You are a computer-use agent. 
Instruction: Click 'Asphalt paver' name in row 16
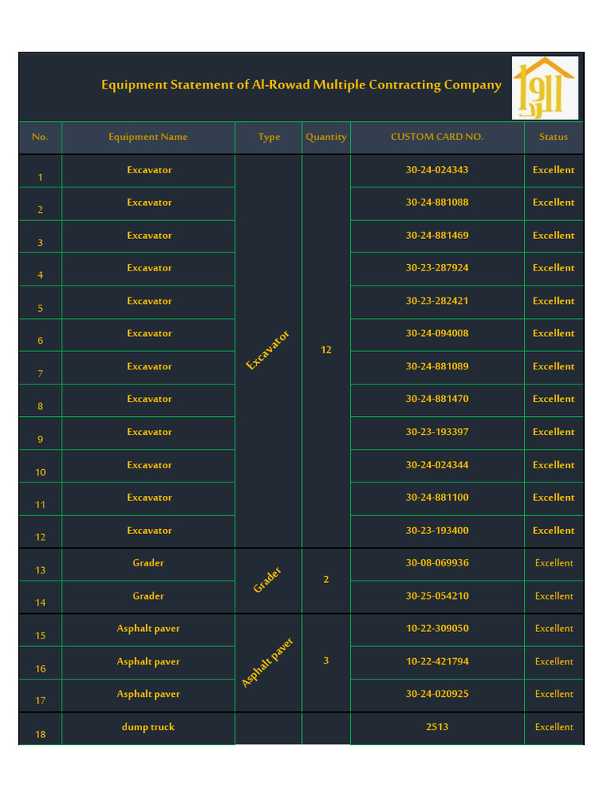pyautogui.click(x=148, y=662)
